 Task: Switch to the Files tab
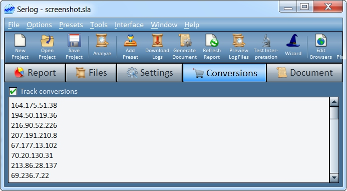(91, 73)
